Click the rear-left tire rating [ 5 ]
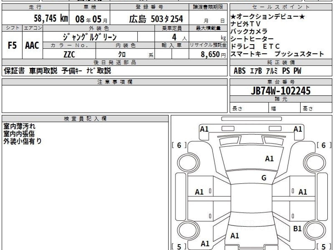Viewport: 334px width, 250px height. click(179, 246)
